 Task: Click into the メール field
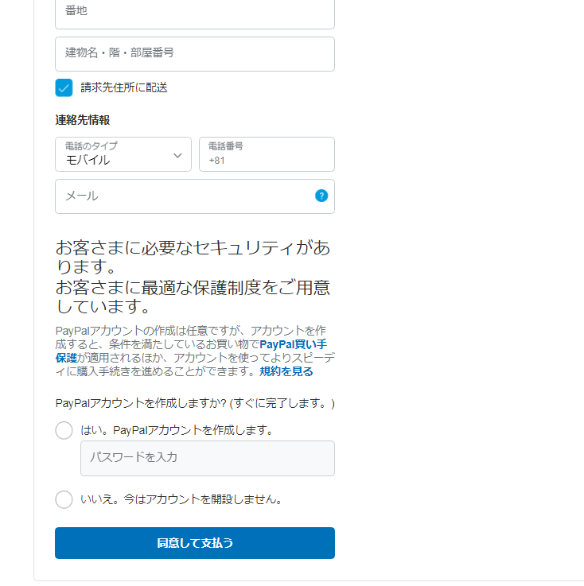click(x=195, y=196)
